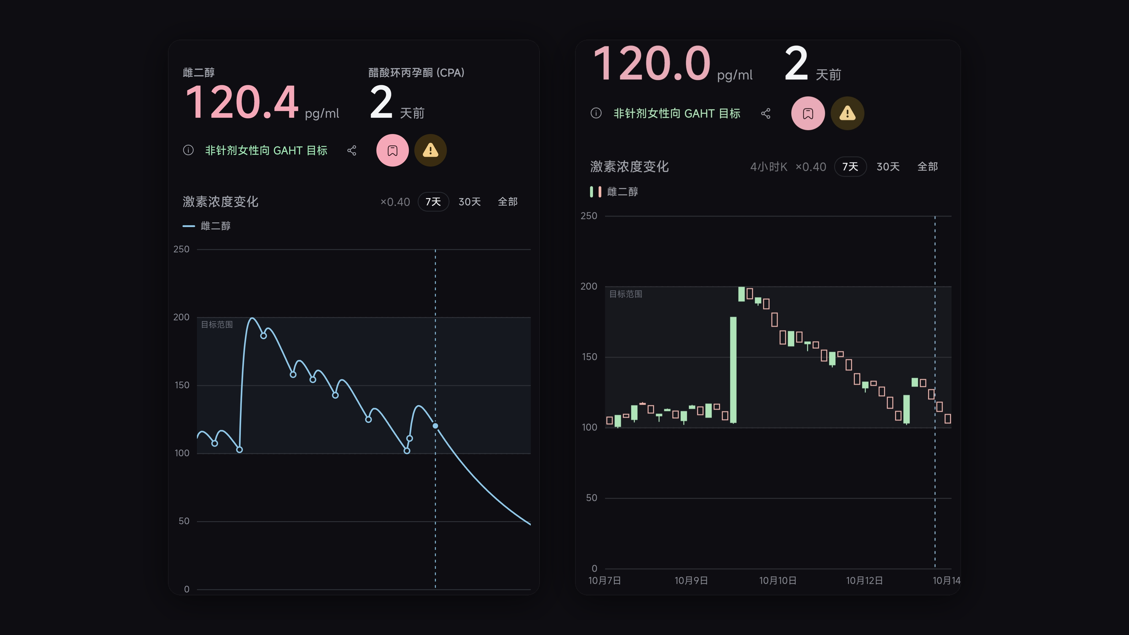Click the 激素浓度变化 heading in right card
This screenshot has height=635, width=1129.
(x=629, y=166)
